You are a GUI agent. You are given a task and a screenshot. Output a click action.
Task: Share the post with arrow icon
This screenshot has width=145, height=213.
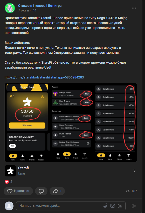point(57,191)
